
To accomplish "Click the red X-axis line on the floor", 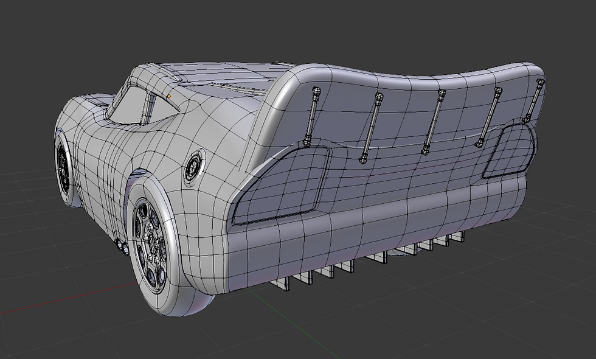I will click(61, 307).
